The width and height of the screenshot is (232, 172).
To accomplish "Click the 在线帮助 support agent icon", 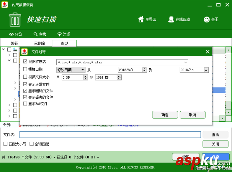I will pyautogui.click(x=171, y=19).
